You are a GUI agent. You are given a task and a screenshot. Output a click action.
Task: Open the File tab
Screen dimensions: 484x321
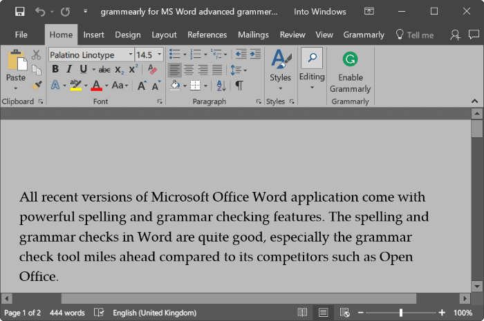(21, 35)
